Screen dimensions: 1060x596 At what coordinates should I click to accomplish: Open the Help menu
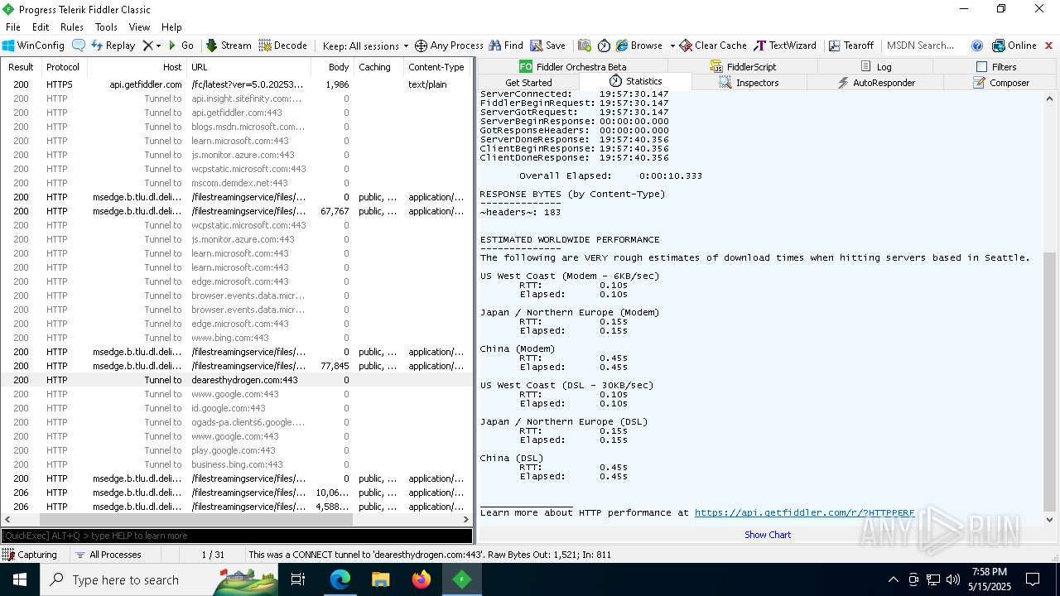(x=171, y=27)
